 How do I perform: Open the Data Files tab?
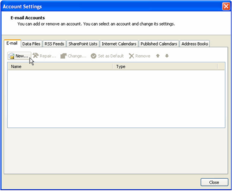[31, 44]
